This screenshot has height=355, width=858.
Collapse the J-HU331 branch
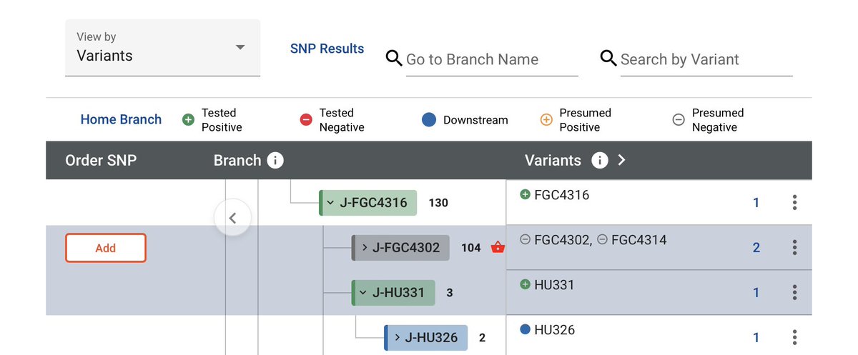[x=363, y=293]
